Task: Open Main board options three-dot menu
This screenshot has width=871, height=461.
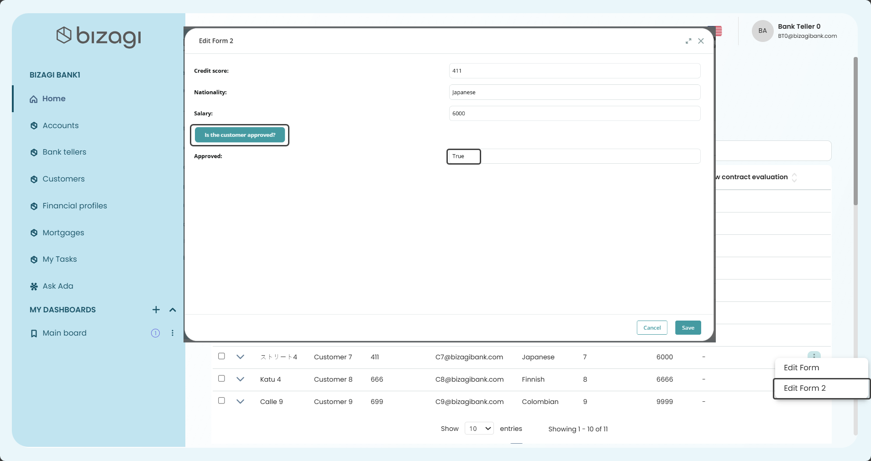Action: [x=173, y=333]
